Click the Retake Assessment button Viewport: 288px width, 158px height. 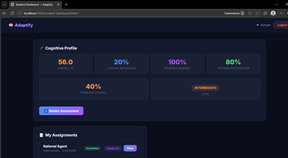(x=61, y=111)
